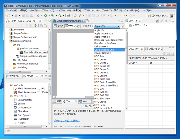This screenshot has width=180, height=139.
Task: Select the bin-debug folder
Action: tap(20, 67)
